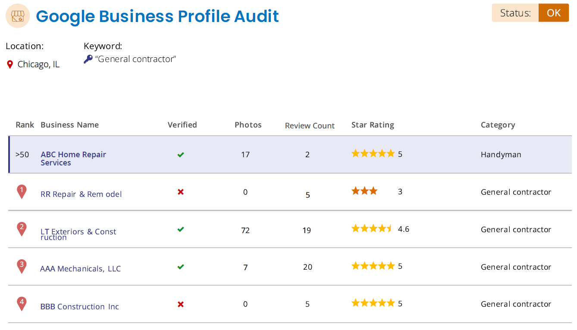Click the Rank column header
This screenshot has width=577, height=330.
pyautogui.click(x=25, y=125)
